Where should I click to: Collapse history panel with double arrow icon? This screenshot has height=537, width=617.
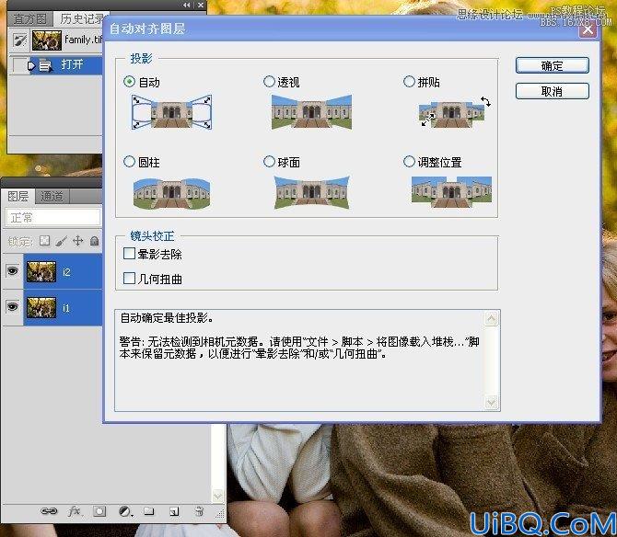pos(186,6)
